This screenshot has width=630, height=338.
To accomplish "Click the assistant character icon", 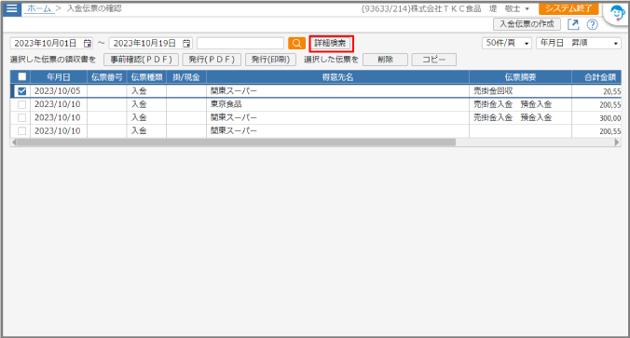I will (x=617, y=13).
